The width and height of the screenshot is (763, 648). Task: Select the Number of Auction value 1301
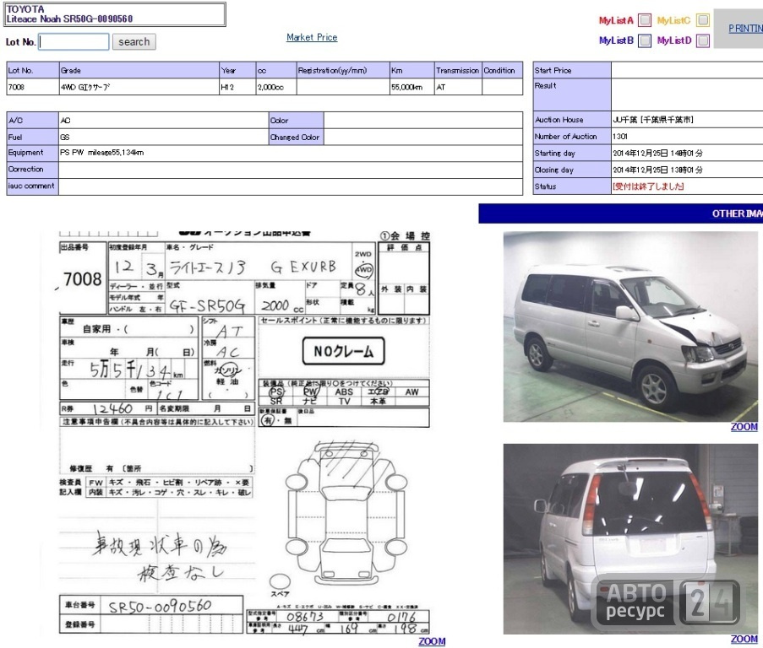[620, 137]
